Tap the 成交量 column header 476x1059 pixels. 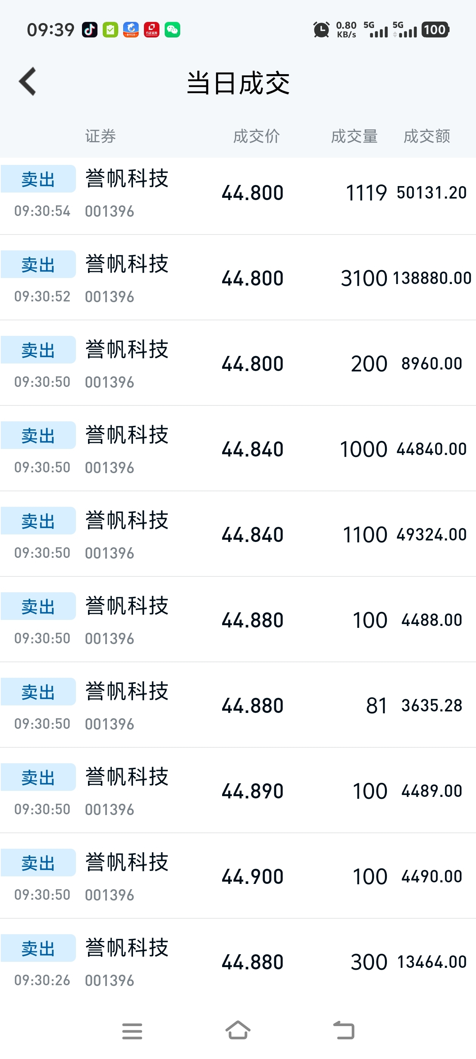coord(354,136)
